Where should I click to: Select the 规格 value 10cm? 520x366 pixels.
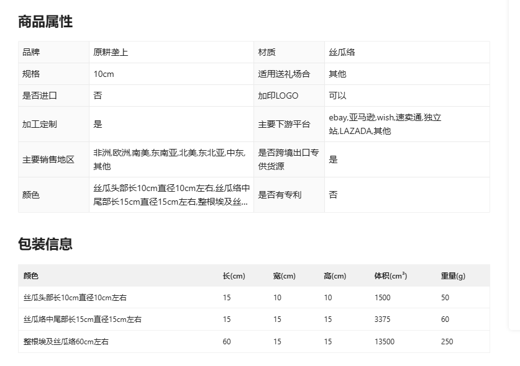tap(104, 74)
